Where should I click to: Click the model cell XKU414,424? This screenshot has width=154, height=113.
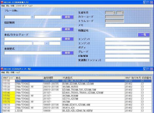(x=93, y=108)
